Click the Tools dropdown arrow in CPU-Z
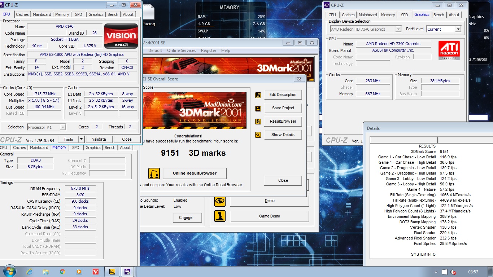 tap(81, 139)
